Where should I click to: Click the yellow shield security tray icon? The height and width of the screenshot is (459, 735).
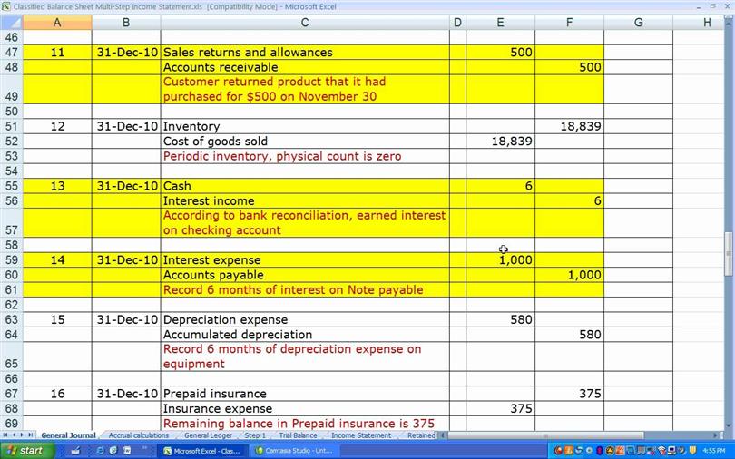point(691,451)
